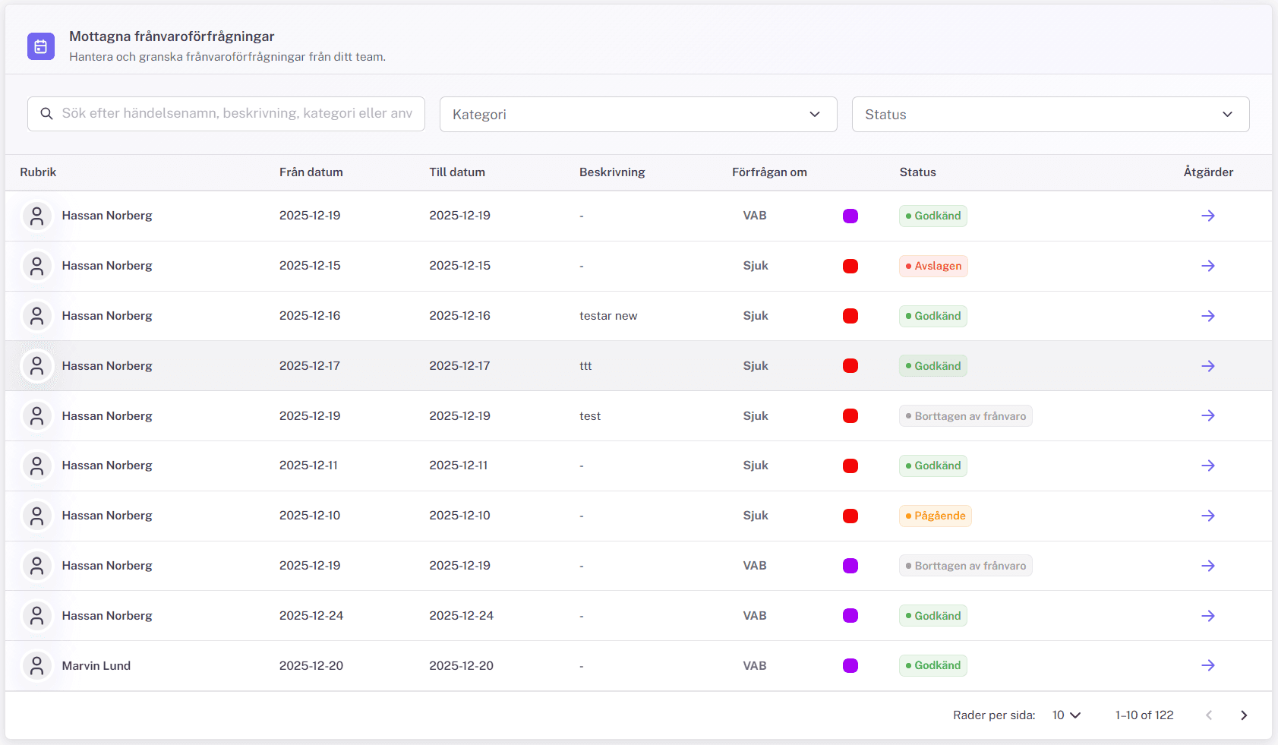This screenshot has height=745, width=1278.
Task: Click Marvin Lund's row arrow action
Action: [x=1207, y=665]
